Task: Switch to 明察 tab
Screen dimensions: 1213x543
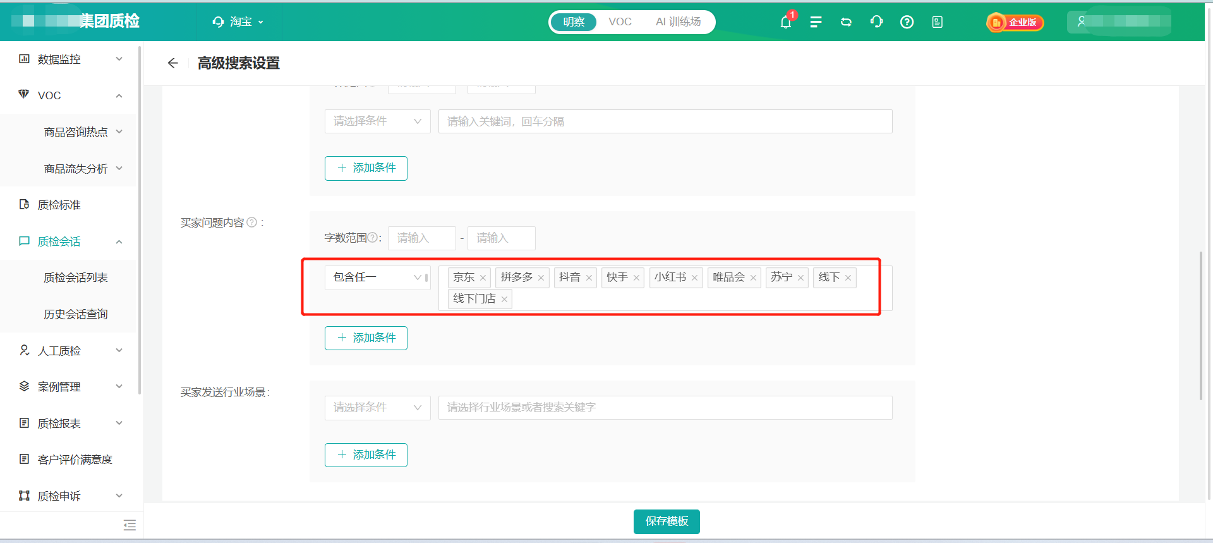Action: click(x=574, y=22)
